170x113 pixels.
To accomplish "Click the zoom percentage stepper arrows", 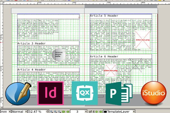I will click(x=48, y=112).
